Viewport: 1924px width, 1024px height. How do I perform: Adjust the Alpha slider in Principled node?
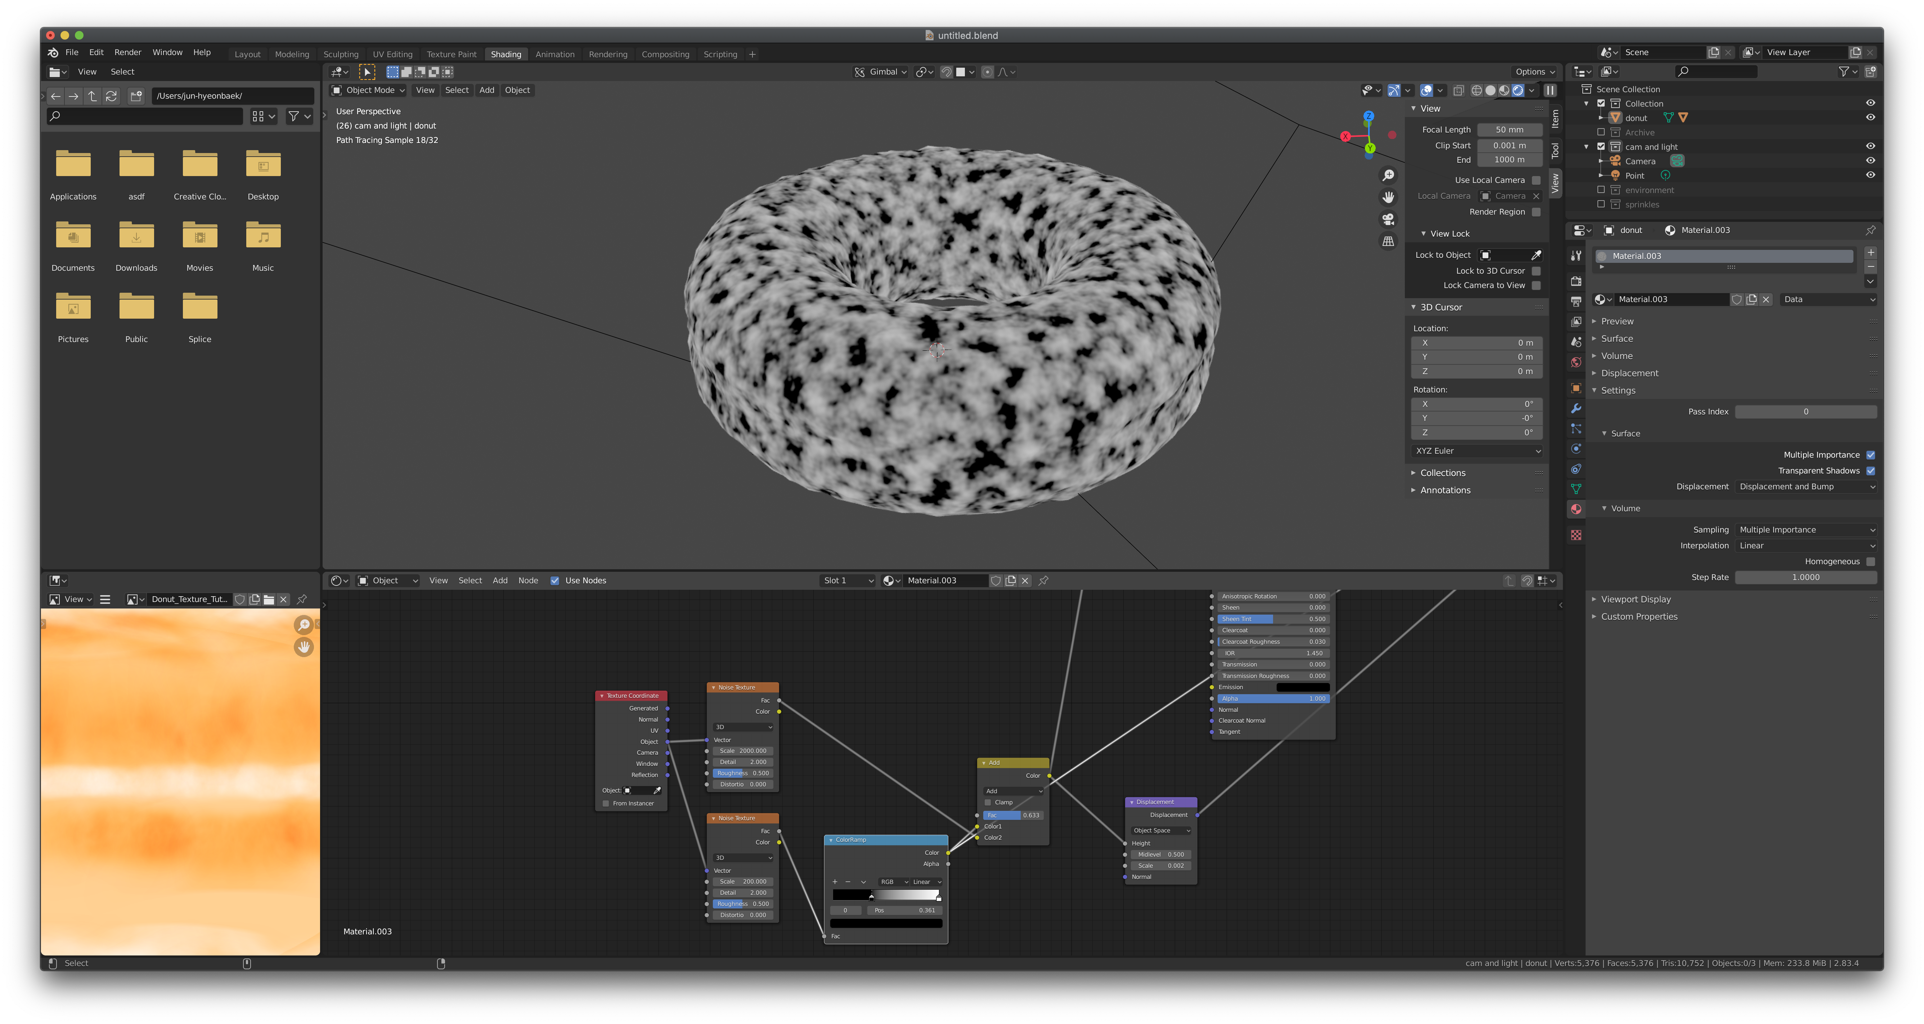click(1273, 699)
